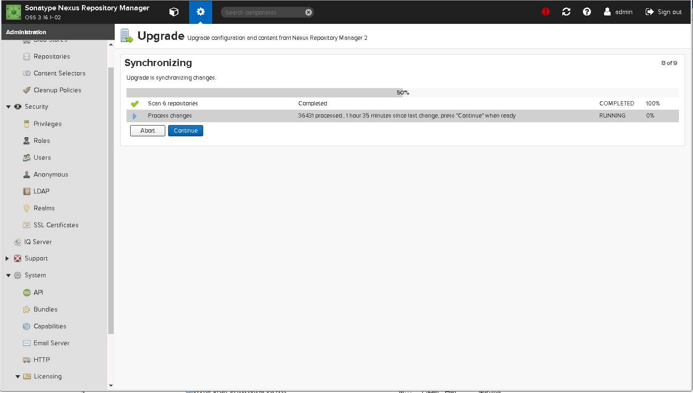This screenshot has width=693, height=393.
Task: Select the SSL Certificates entry
Action: point(56,225)
